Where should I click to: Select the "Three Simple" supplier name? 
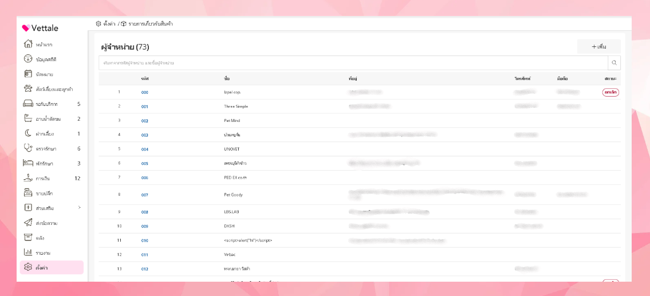point(236,106)
